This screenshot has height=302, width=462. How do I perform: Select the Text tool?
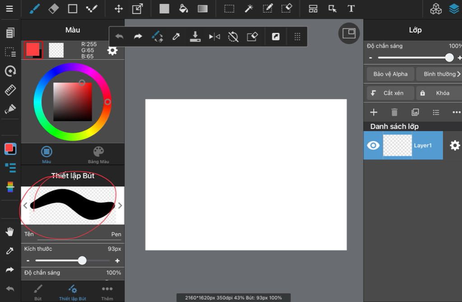[x=351, y=9]
